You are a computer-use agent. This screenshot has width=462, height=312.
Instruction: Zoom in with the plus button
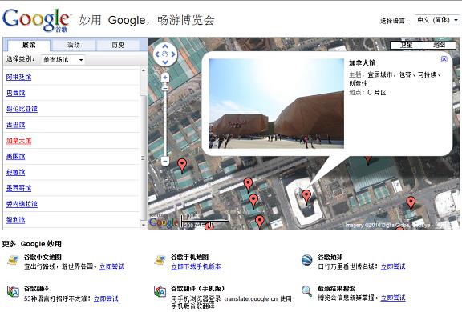click(165, 78)
